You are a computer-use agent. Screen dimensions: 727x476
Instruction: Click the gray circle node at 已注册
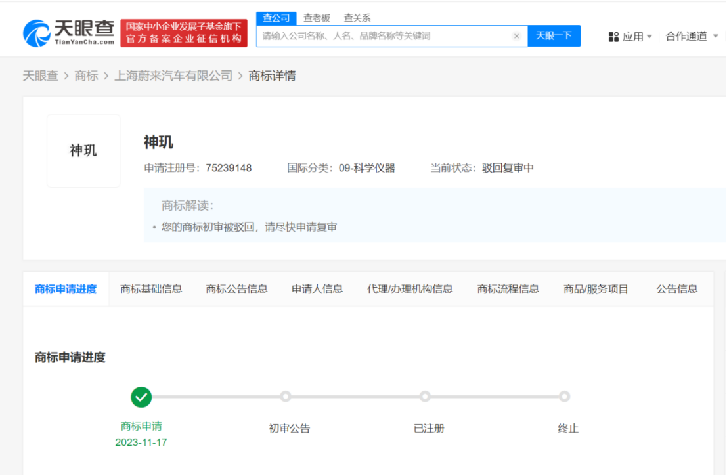pyautogui.click(x=426, y=397)
